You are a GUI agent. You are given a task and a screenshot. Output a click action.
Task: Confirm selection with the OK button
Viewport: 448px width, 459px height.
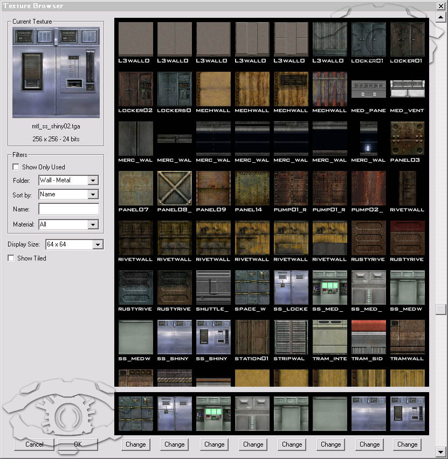click(77, 444)
